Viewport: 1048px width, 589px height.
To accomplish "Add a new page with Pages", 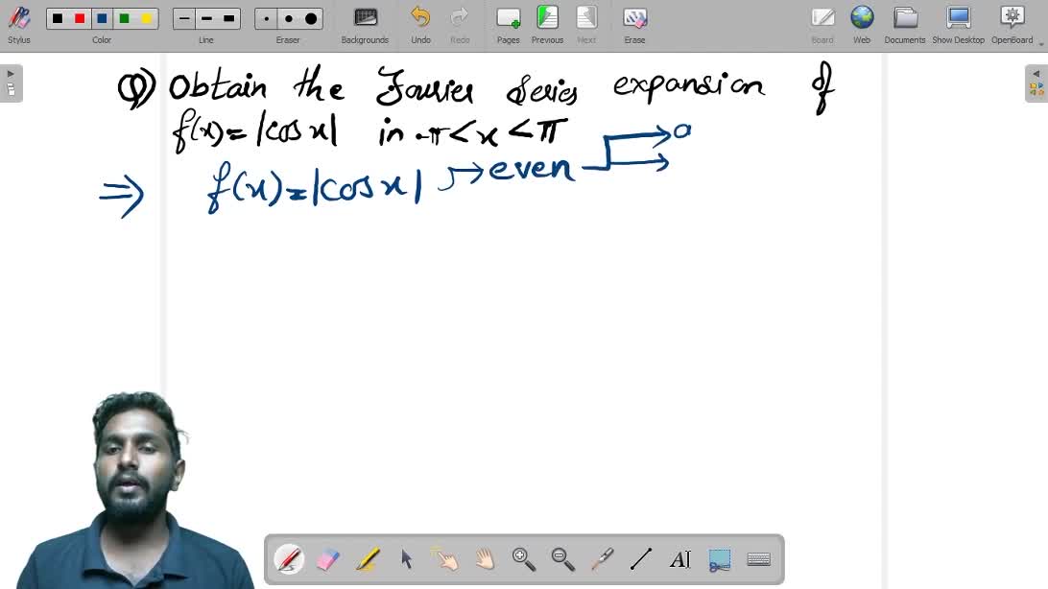I will [508, 24].
